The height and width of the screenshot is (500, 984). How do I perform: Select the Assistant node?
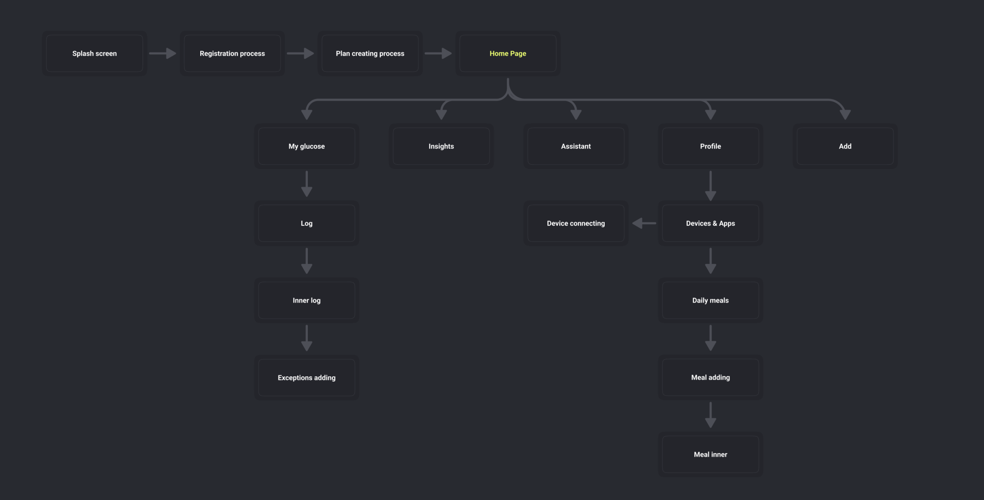(575, 146)
